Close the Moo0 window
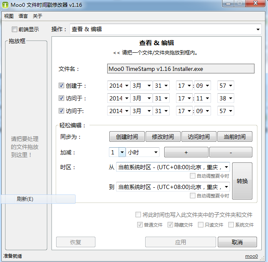Screen dimensions: 268x262 click(255, 3)
